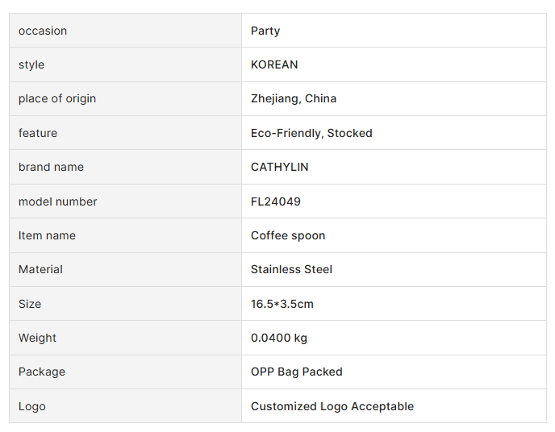Viewport: 555px width, 432px height.
Task: Select the '16.5*3.5cm' size value
Action: [282, 304]
